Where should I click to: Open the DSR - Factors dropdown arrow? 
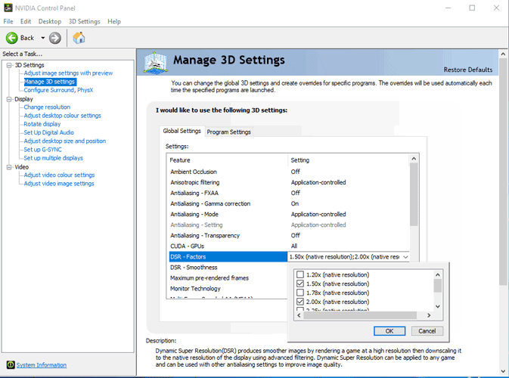tap(405, 257)
